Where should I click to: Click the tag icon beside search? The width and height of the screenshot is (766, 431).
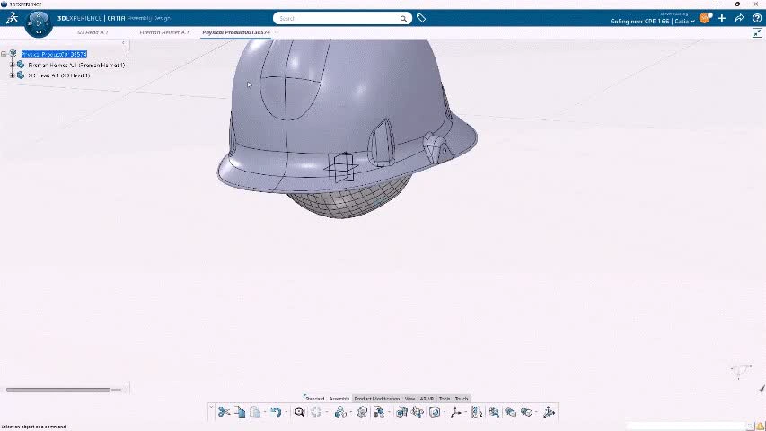(x=421, y=18)
